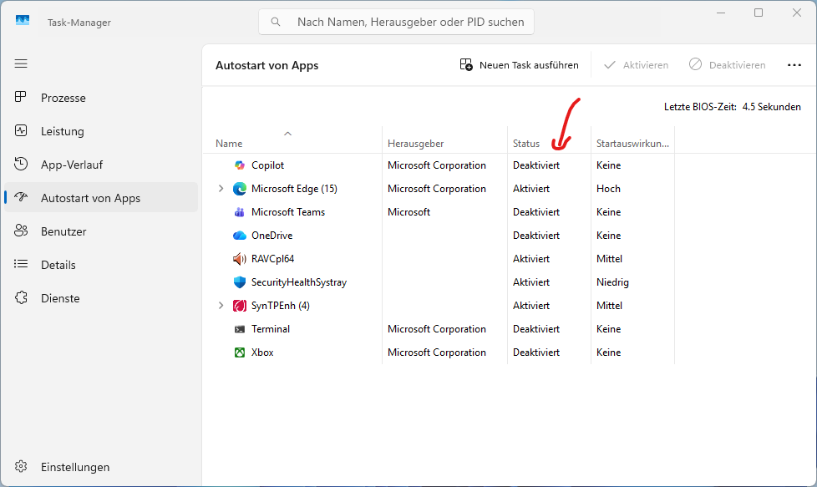The height and width of the screenshot is (487, 817).
Task: Go to the Dienste section
Action: coord(60,298)
